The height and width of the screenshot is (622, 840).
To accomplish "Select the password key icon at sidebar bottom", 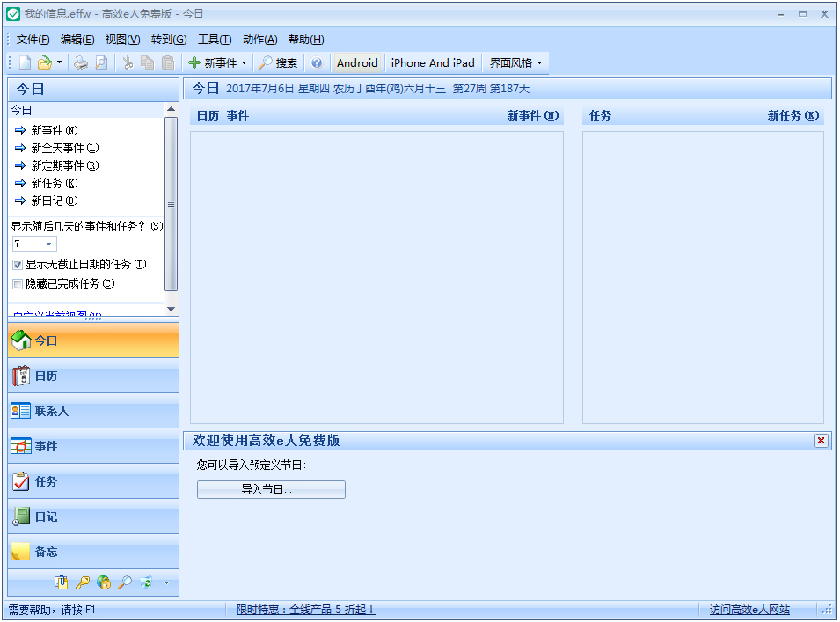I will pos(83,582).
